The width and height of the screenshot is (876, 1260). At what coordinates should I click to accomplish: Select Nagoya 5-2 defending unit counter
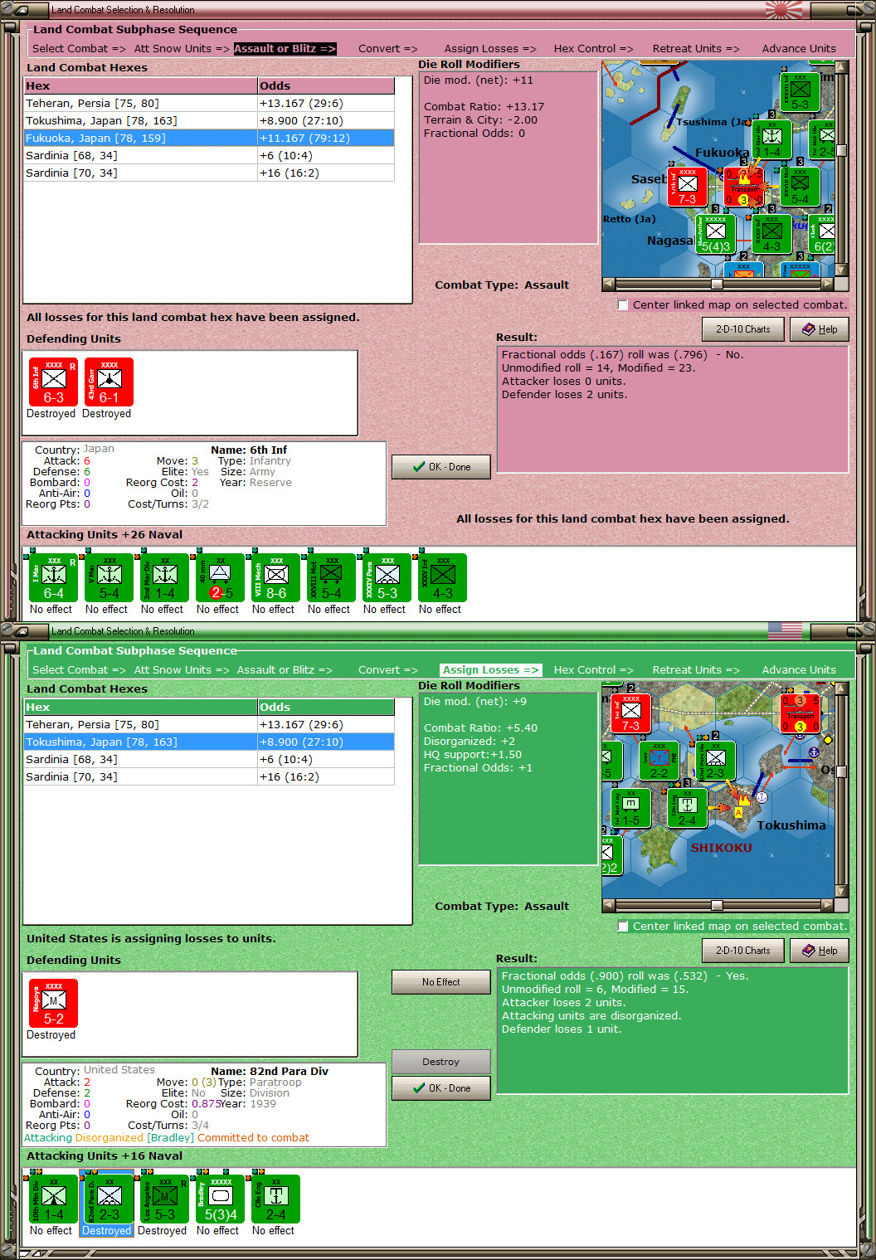point(53,1003)
